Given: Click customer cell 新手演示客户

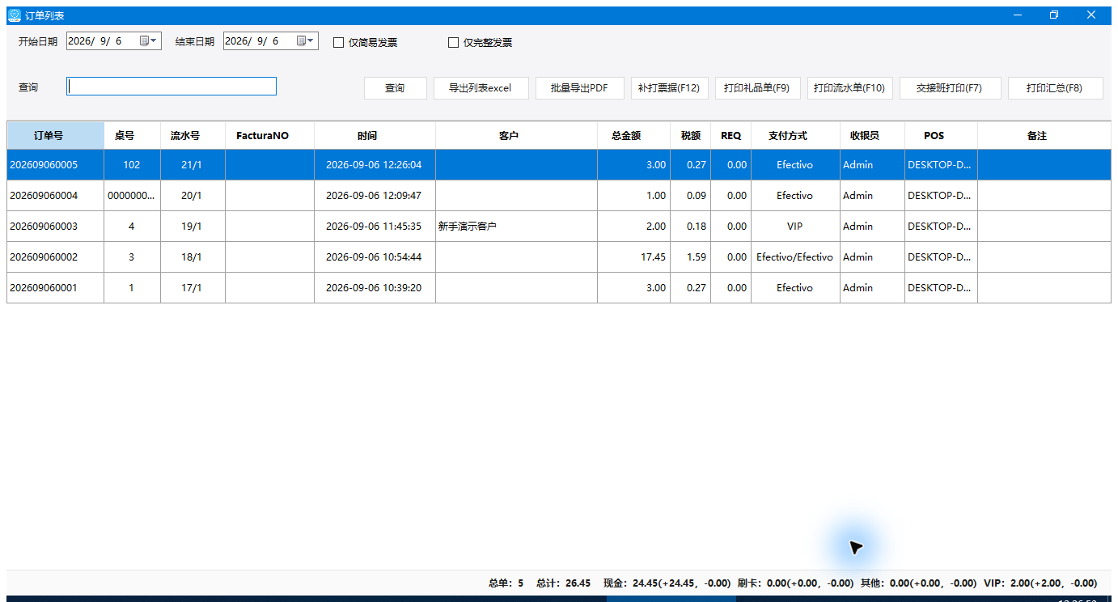Looking at the screenshot, I should tap(517, 227).
